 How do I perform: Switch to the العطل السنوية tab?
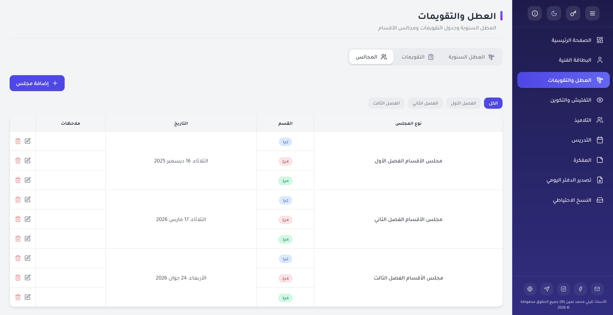pyautogui.click(x=471, y=57)
